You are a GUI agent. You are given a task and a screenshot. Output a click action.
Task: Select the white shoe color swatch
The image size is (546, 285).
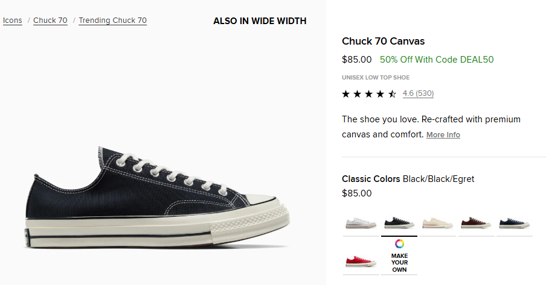point(361,224)
